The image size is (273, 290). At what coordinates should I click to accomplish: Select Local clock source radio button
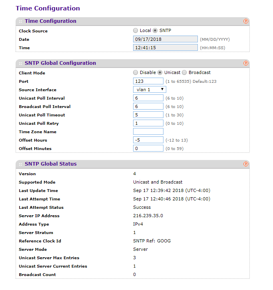tap(136, 30)
